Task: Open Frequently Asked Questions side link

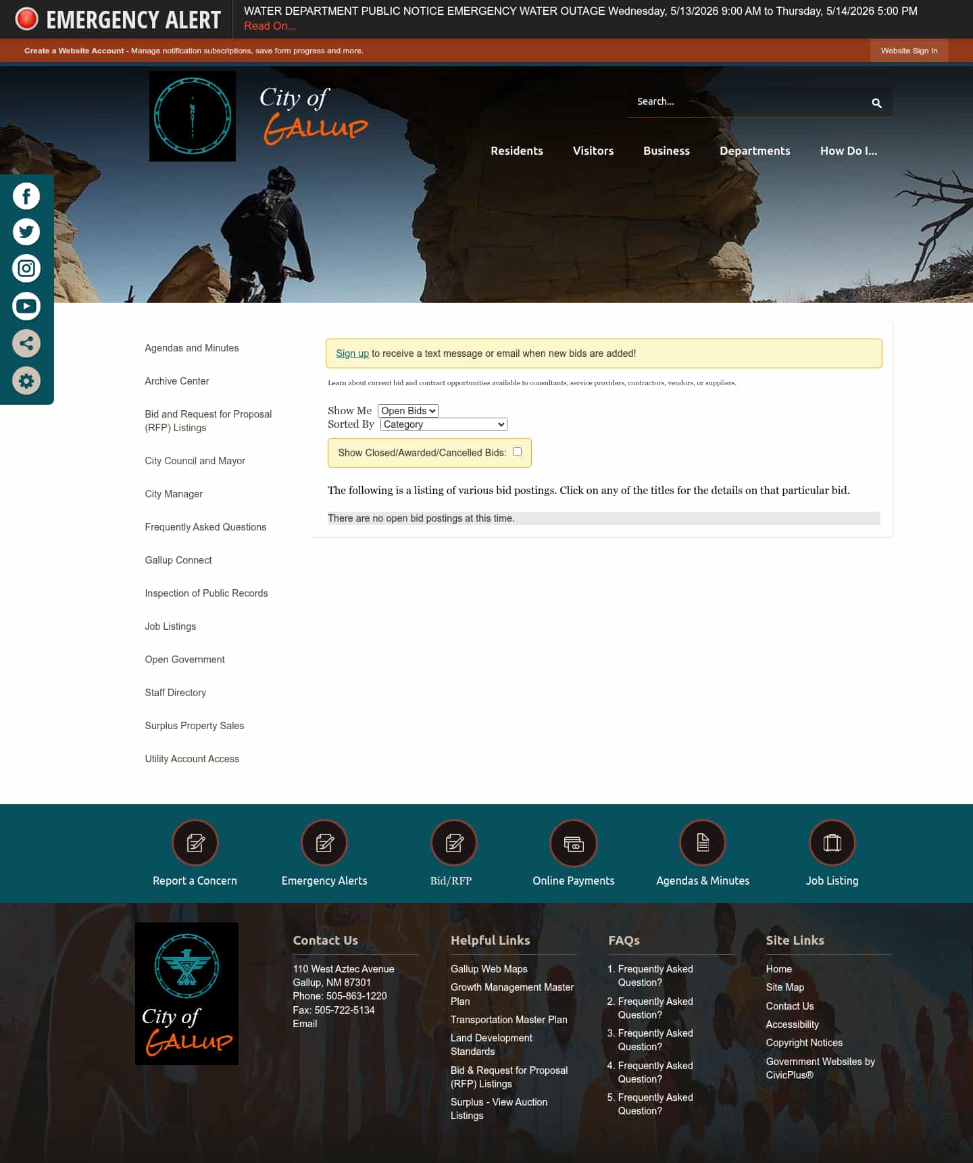Action: point(205,527)
